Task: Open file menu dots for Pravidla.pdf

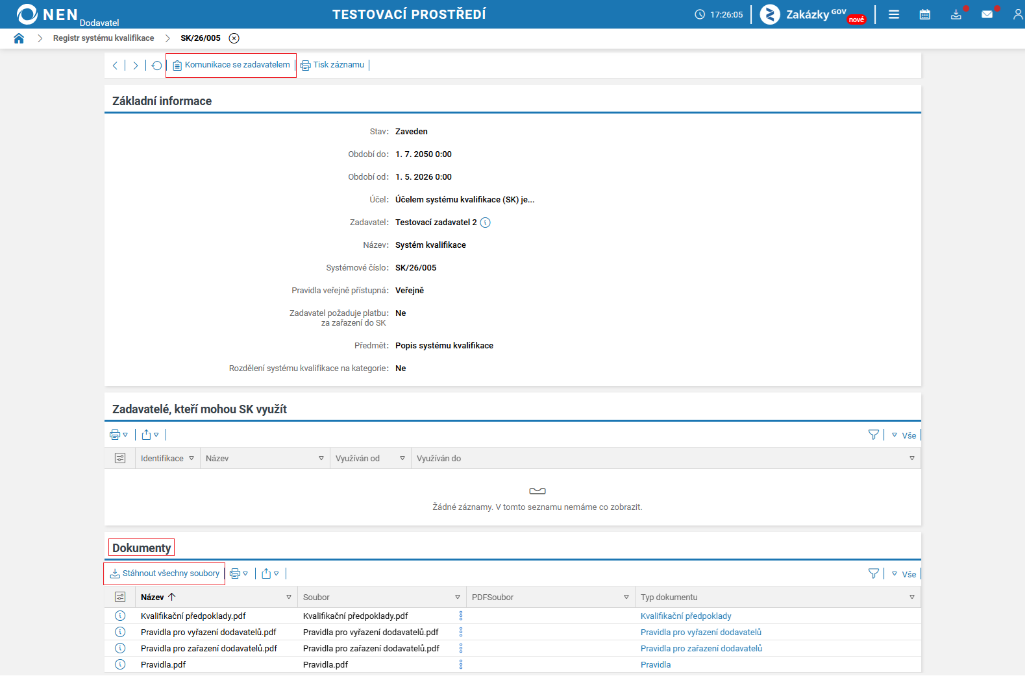Action: coord(461,664)
